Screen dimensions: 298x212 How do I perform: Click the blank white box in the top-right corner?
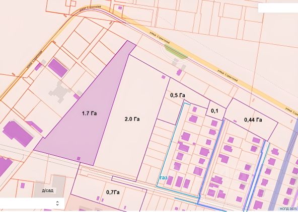(278, 8)
